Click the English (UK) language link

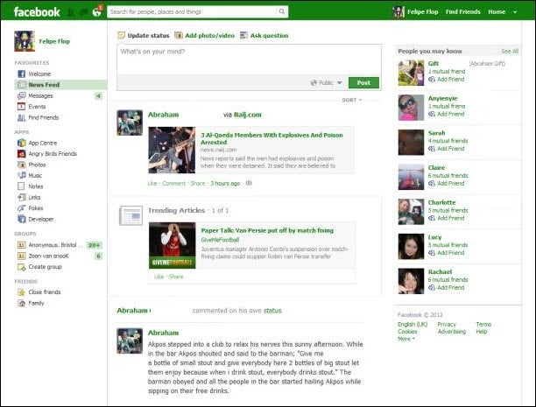point(413,325)
